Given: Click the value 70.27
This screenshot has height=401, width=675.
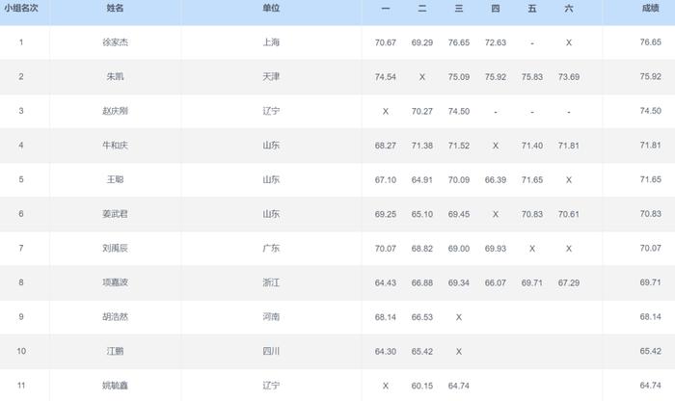Looking at the screenshot, I should [x=422, y=112].
